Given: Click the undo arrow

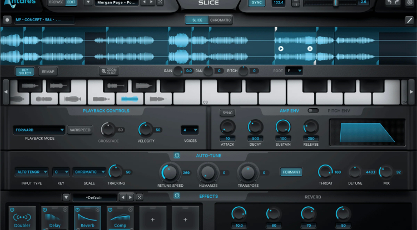Looking at the screenshot, I should (x=389, y=2).
